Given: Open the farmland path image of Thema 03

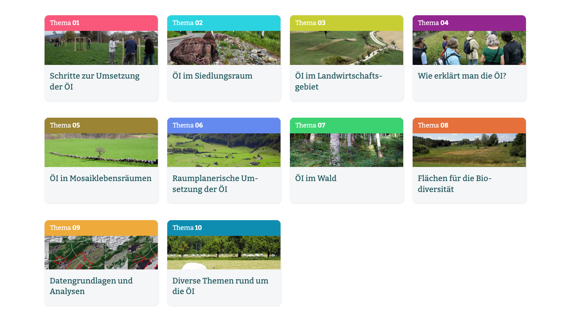Looking at the screenshot, I should (347, 48).
